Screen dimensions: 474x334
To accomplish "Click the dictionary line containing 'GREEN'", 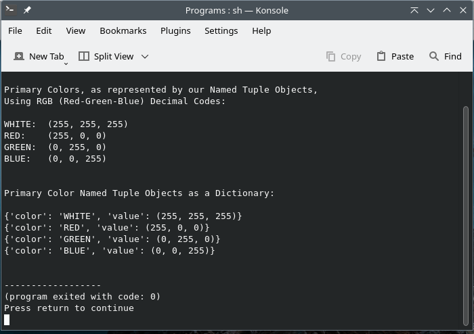I will [112, 239].
